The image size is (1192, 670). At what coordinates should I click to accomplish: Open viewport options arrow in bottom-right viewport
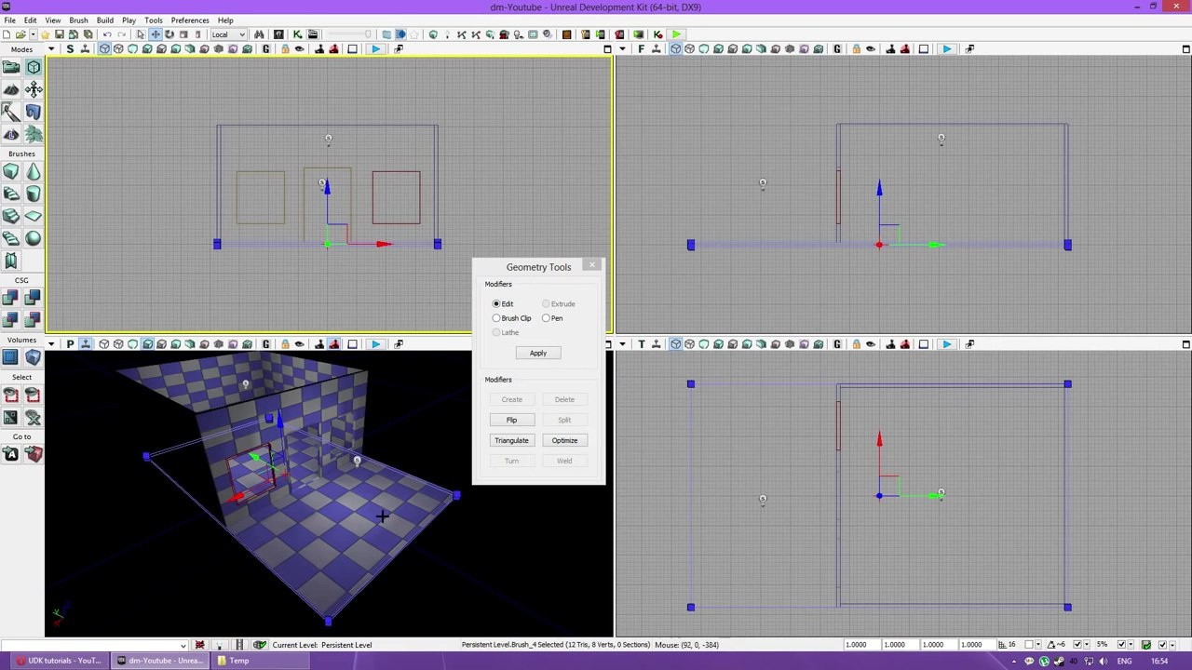[x=622, y=344]
